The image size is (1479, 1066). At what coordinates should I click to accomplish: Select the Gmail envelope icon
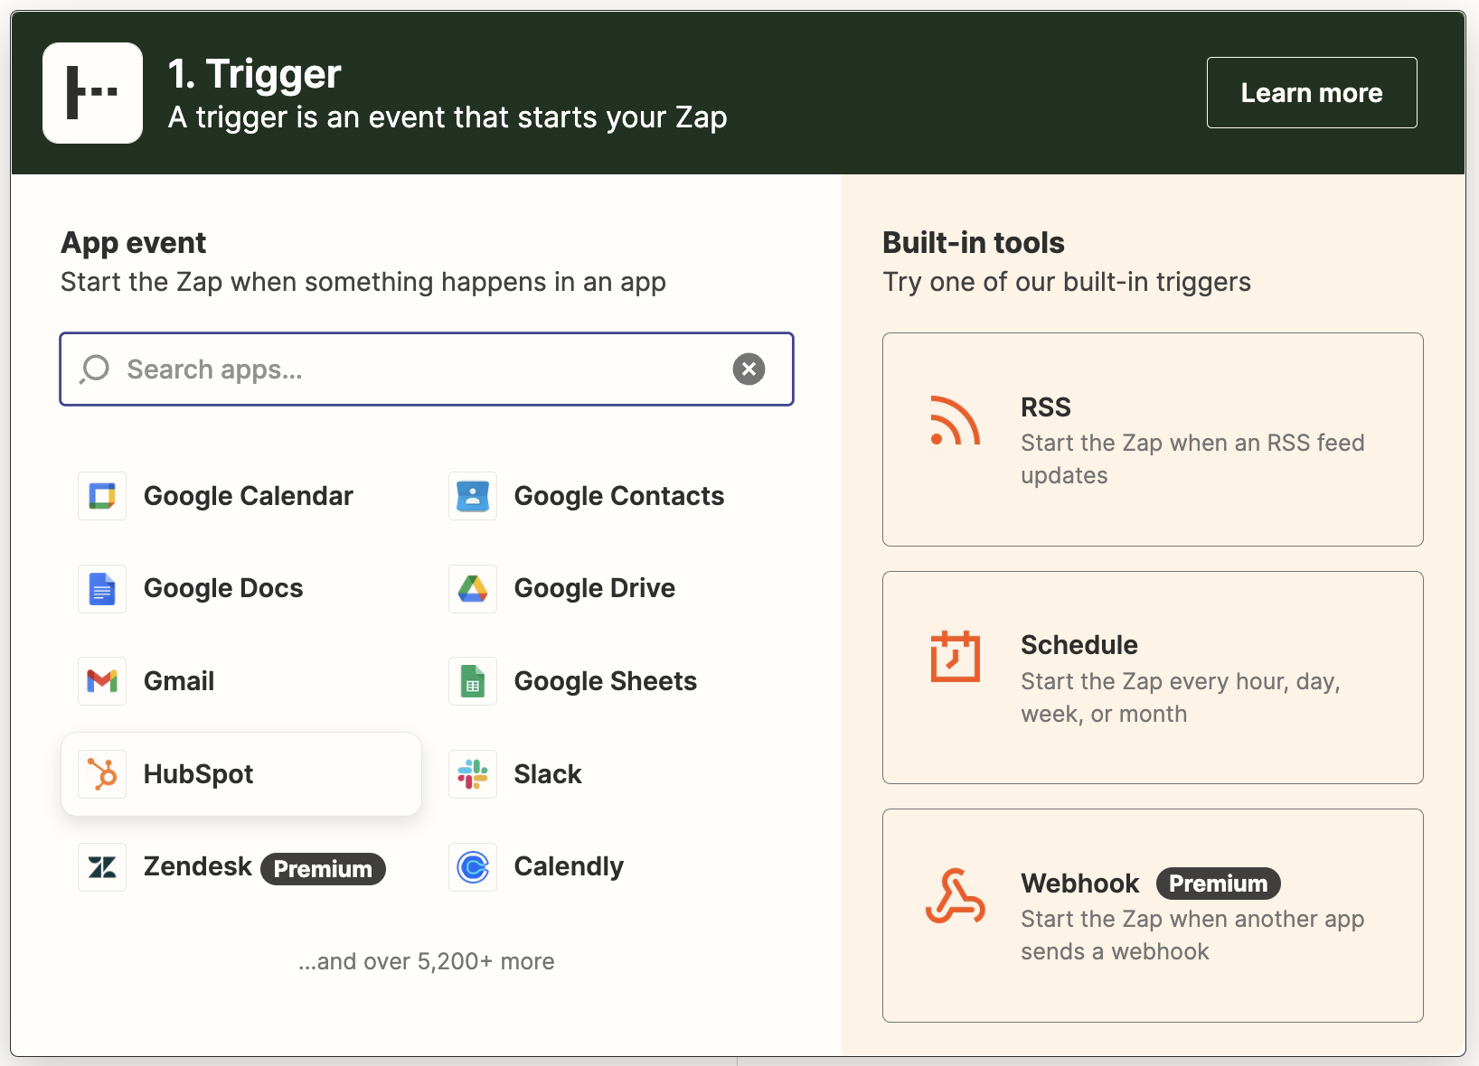point(102,681)
